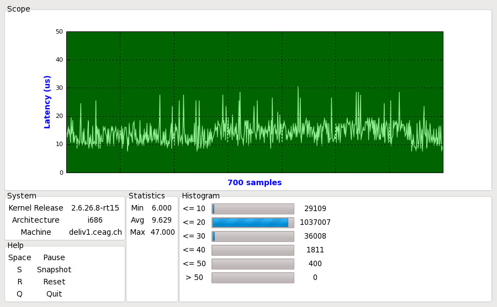This screenshot has width=497, height=307.
Task: Click the histogram count 1811
Action: [x=315, y=250]
